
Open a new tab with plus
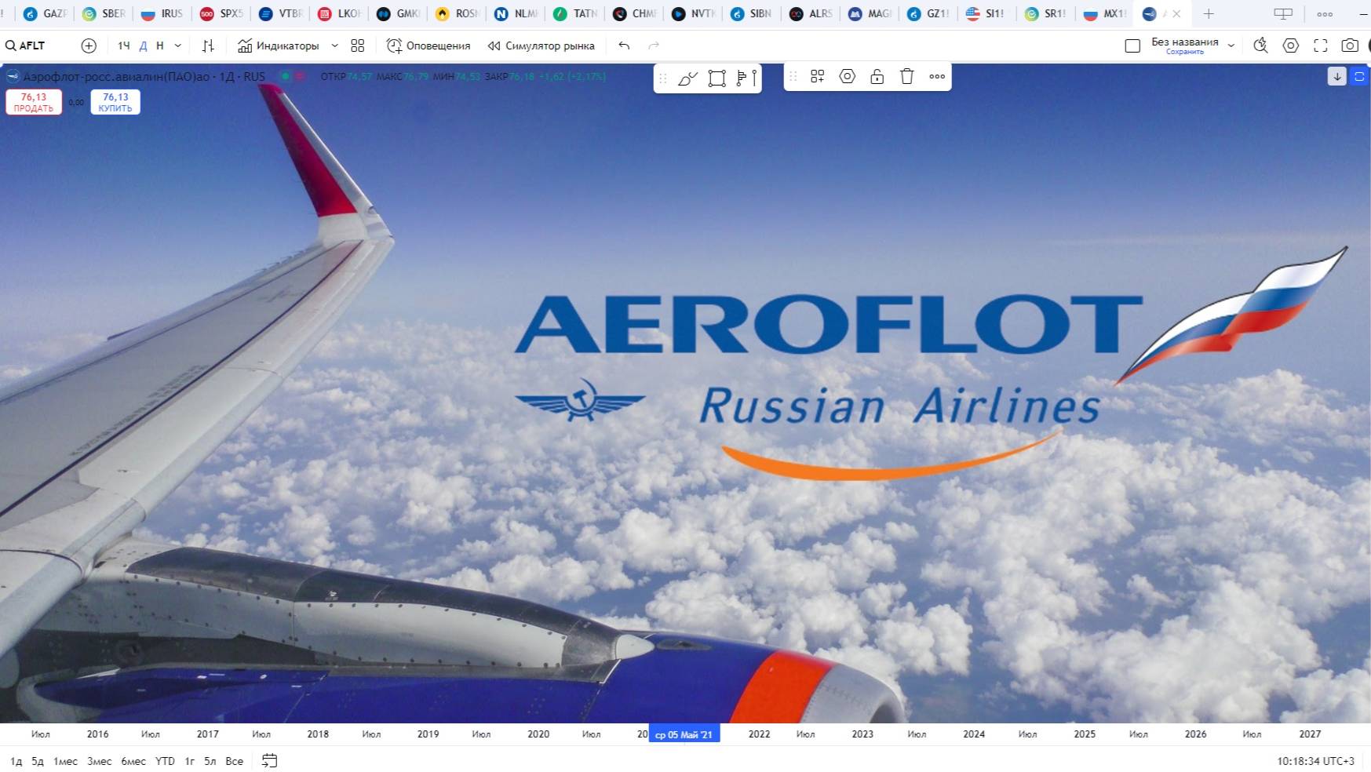pos(1209,13)
